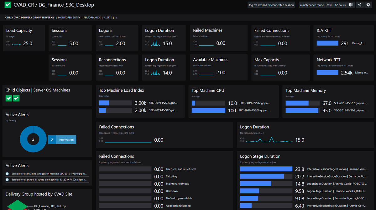
Task: Open Session for user Minna_Amigon alert
Action: 48,174
